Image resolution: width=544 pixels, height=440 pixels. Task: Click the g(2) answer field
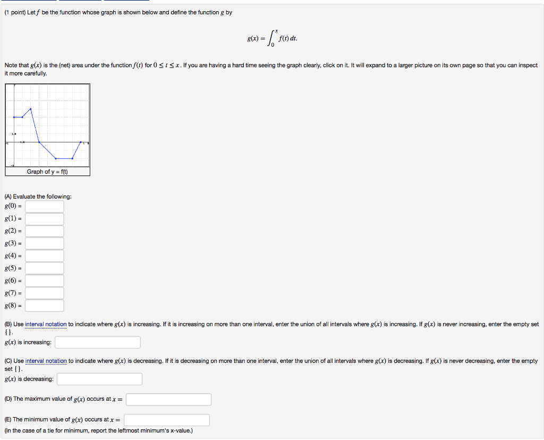[x=45, y=231]
